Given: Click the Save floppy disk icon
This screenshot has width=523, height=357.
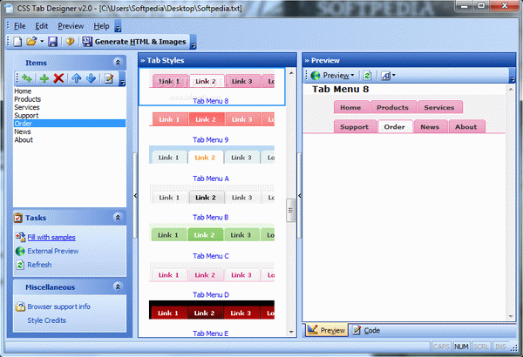Looking at the screenshot, I should [52, 42].
